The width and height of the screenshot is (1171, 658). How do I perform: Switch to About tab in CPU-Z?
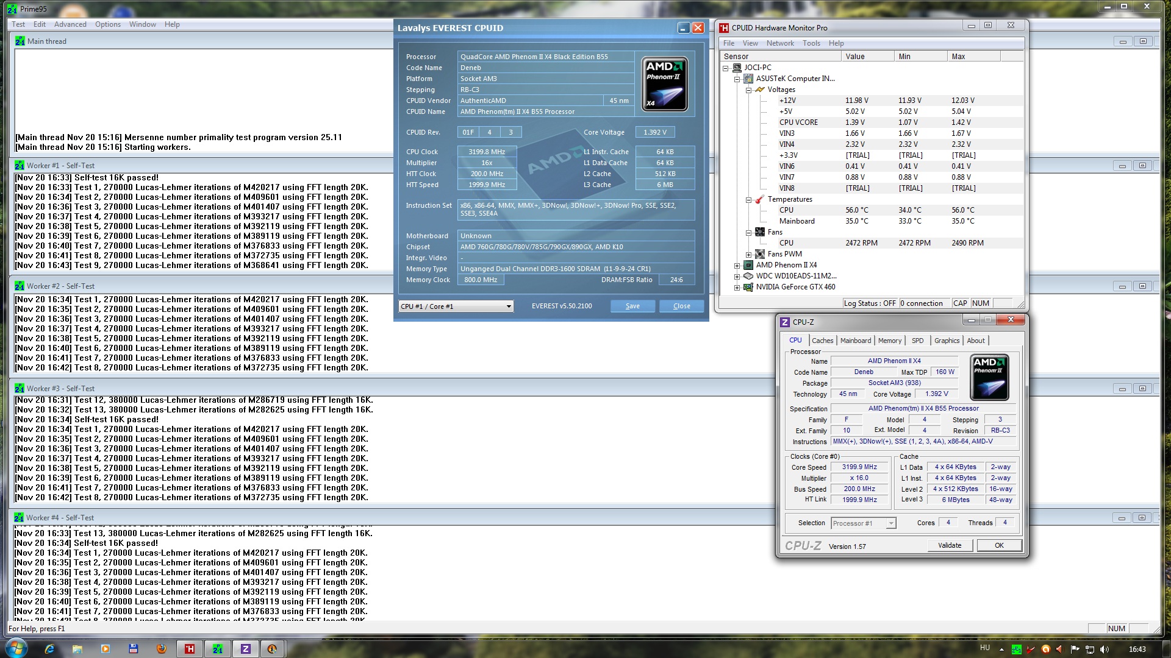point(976,341)
